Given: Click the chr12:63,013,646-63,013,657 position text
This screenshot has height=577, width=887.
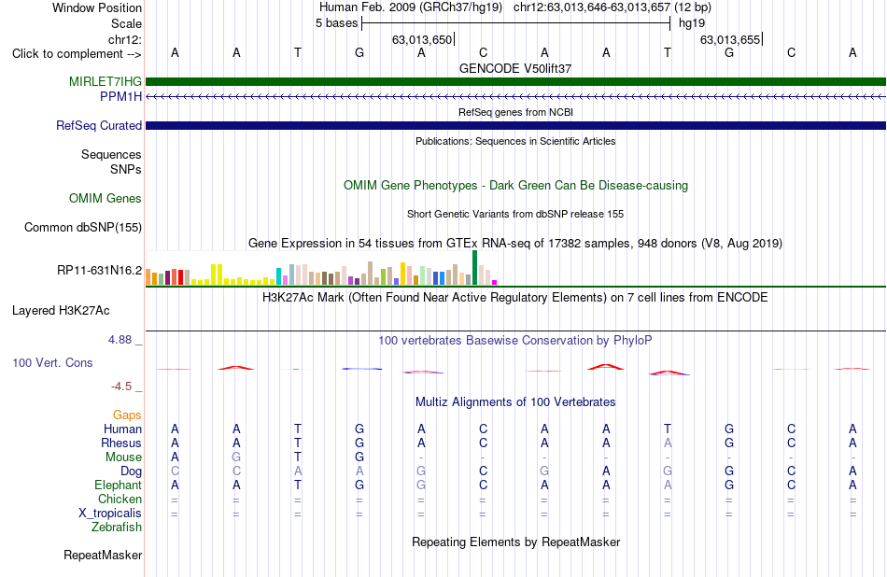Looking at the screenshot, I should (592, 7).
